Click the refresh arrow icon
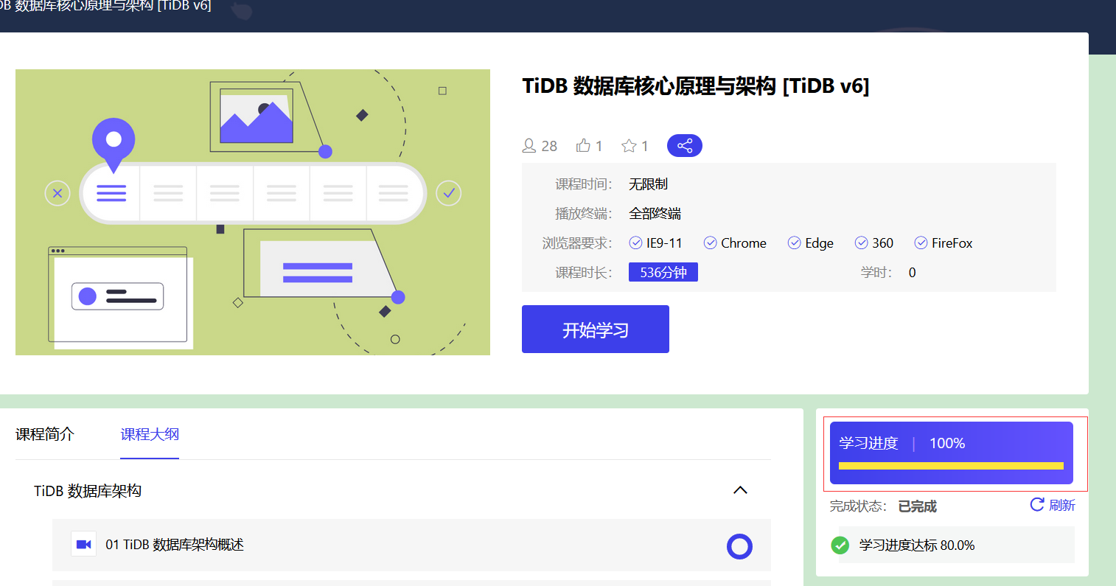This screenshot has height=586, width=1116. tap(1037, 504)
